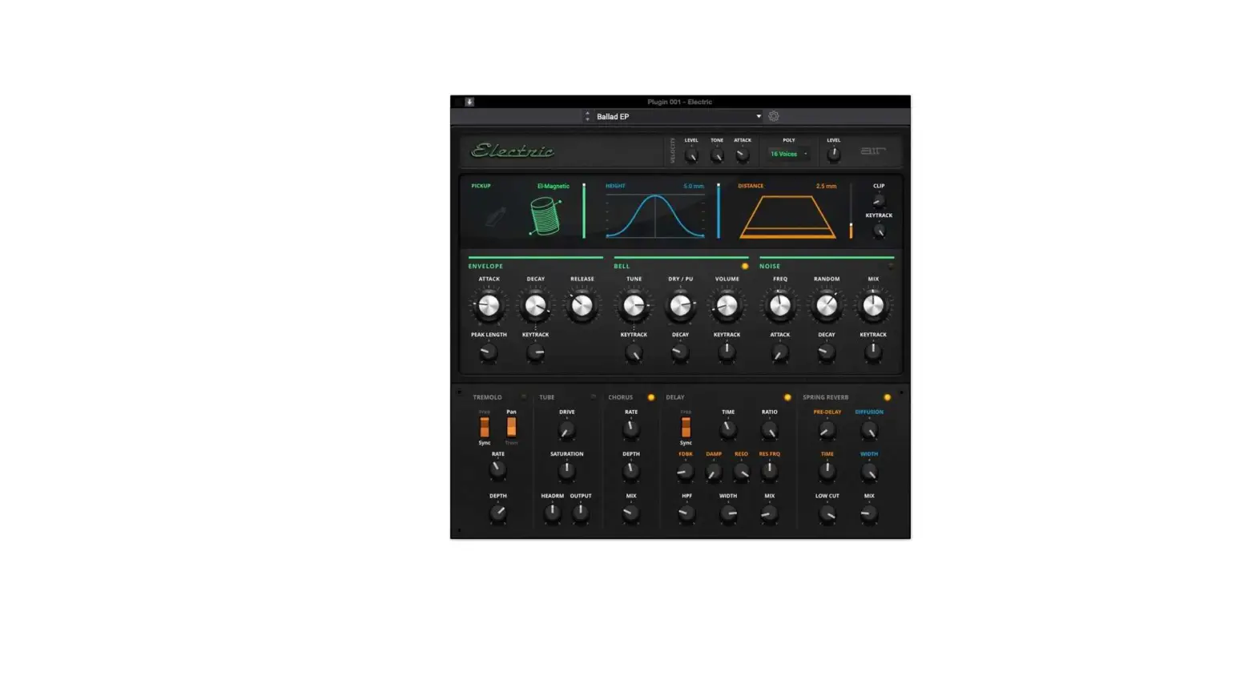Click the Tube Headrm knob
The image size is (1256, 692).
(552, 513)
